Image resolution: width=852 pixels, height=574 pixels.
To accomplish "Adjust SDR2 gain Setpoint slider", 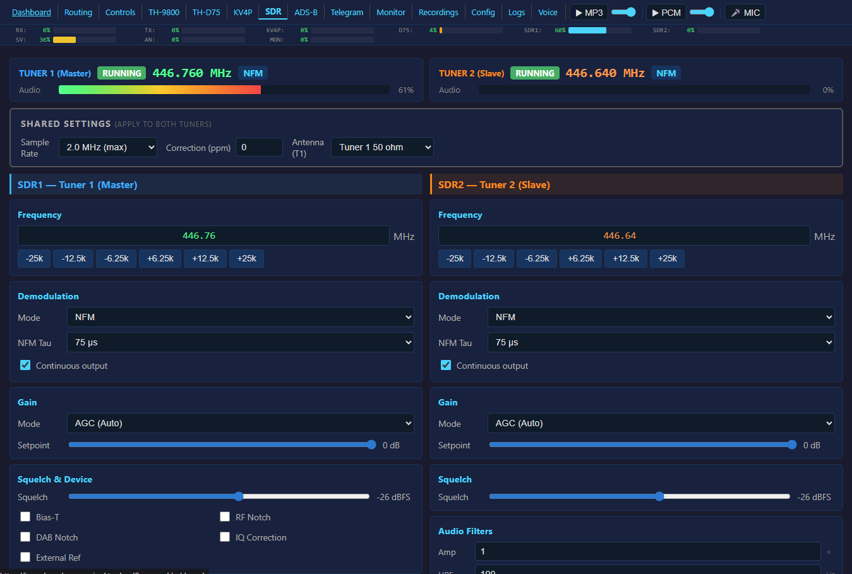I will point(643,445).
